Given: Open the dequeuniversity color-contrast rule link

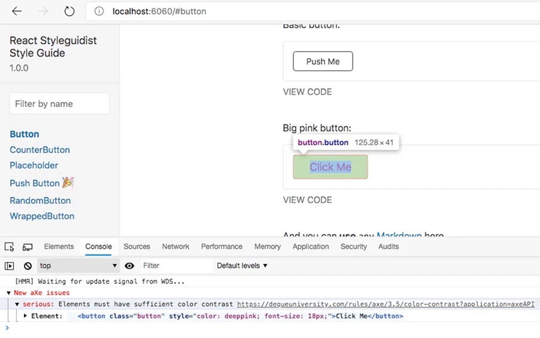Looking at the screenshot, I should click(x=386, y=305).
